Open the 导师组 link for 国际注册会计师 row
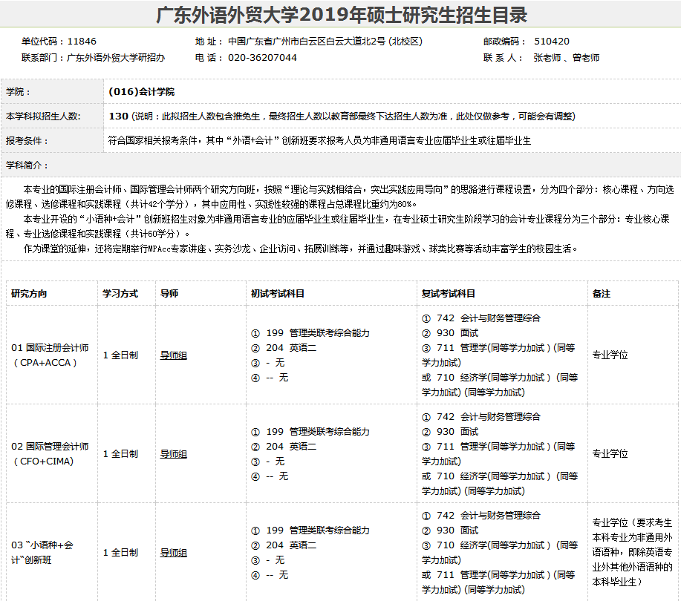This screenshot has width=681, height=601. coord(173,355)
